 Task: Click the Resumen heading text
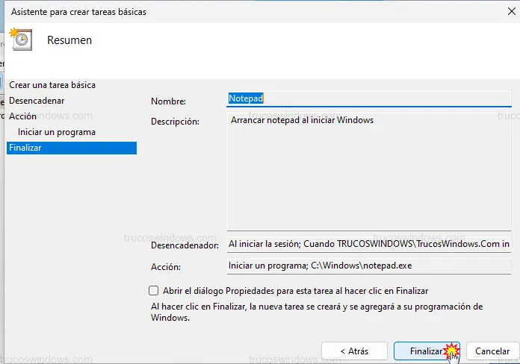[69, 40]
